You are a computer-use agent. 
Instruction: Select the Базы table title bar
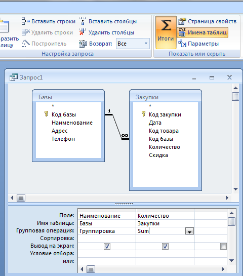[x=68, y=97]
